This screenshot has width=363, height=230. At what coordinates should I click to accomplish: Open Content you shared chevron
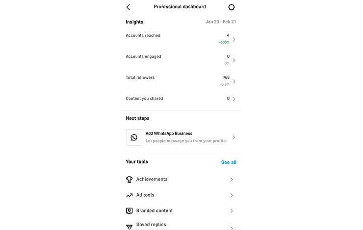tap(234, 99)
